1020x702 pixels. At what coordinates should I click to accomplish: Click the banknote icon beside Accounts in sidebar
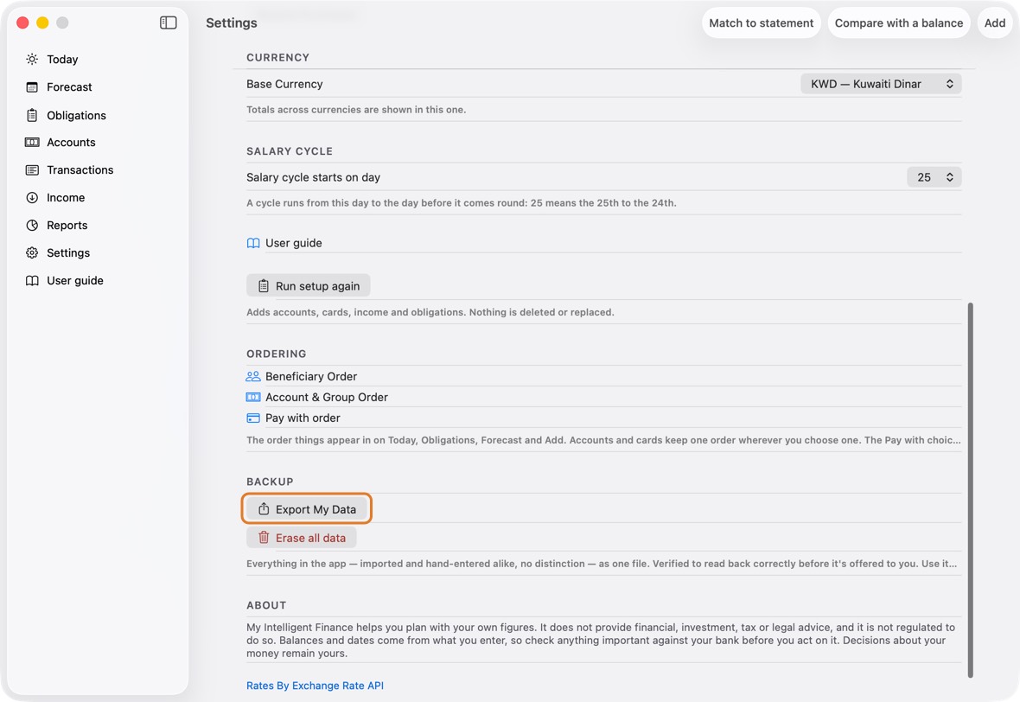(x=32, y=143)
